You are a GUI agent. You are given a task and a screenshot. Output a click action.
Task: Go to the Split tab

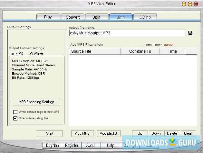97,17
